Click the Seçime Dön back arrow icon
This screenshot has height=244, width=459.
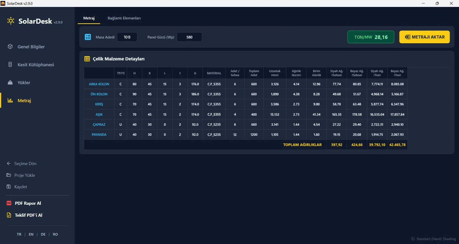point(9,163)
